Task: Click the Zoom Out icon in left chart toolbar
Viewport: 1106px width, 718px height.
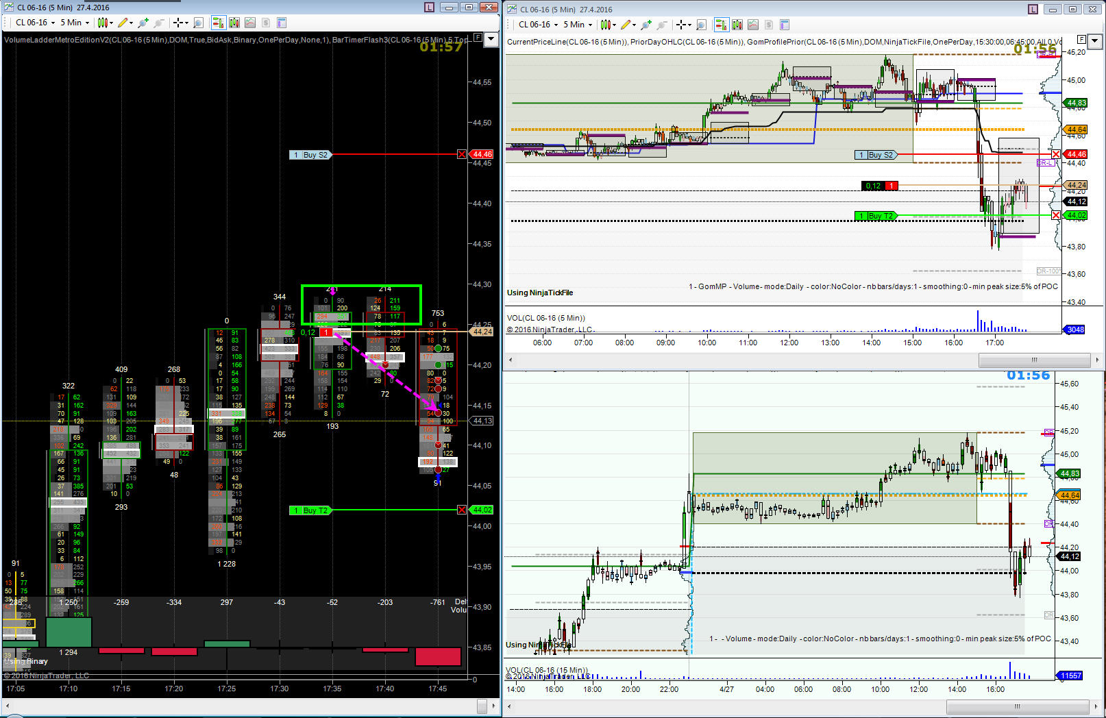Action: pos(158,23)
